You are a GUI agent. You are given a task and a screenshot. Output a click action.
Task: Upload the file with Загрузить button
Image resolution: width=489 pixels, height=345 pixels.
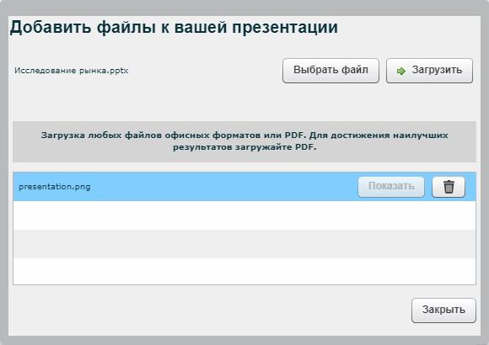pos(429,71)
